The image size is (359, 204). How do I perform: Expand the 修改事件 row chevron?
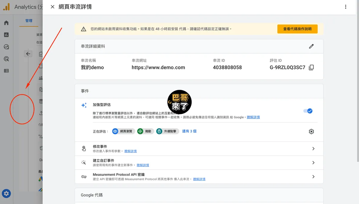click(313, 149)
